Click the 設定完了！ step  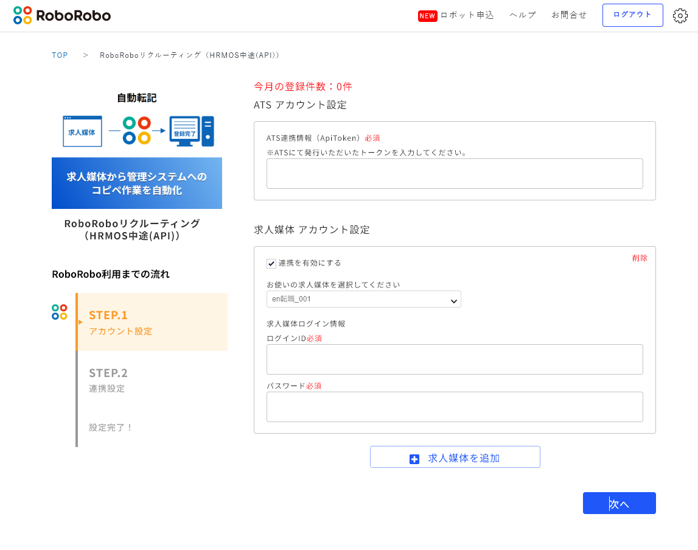coord(110,428)
